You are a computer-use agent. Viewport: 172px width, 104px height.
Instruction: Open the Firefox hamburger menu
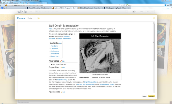coord(171,5)
